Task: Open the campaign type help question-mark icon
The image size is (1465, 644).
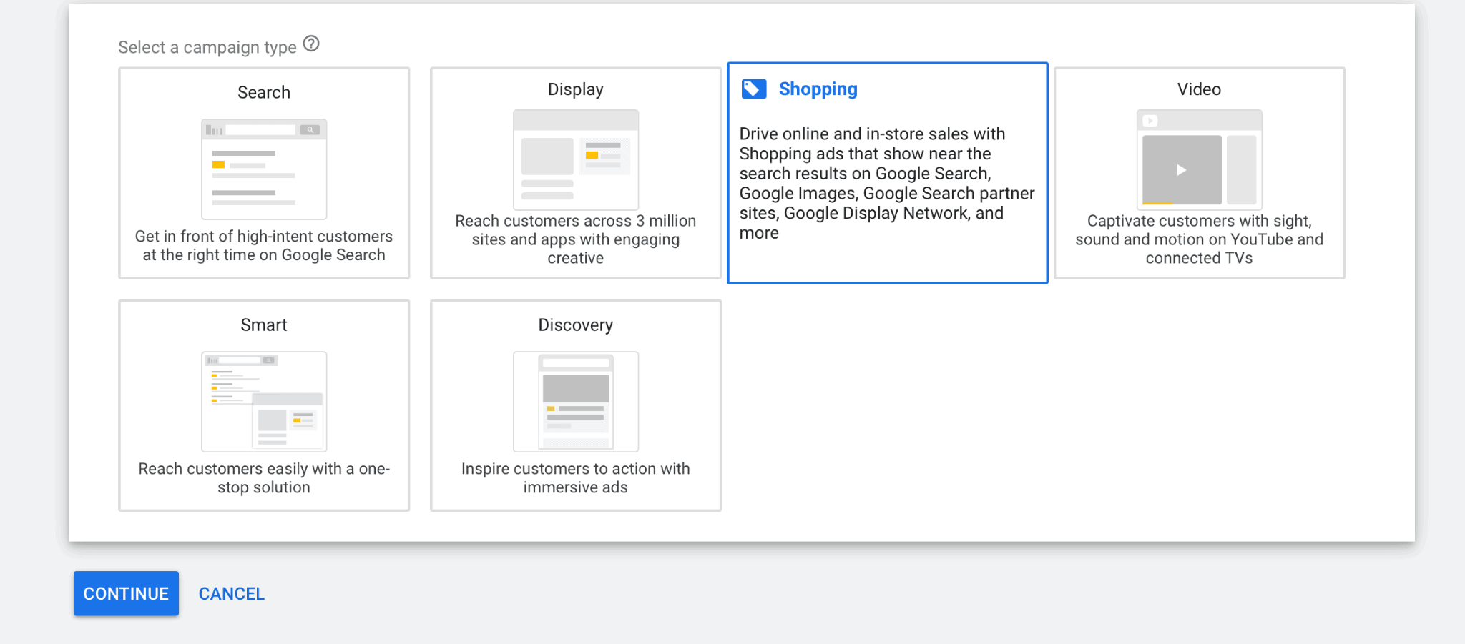Action: pyautogui.click(x=311, y=44)
